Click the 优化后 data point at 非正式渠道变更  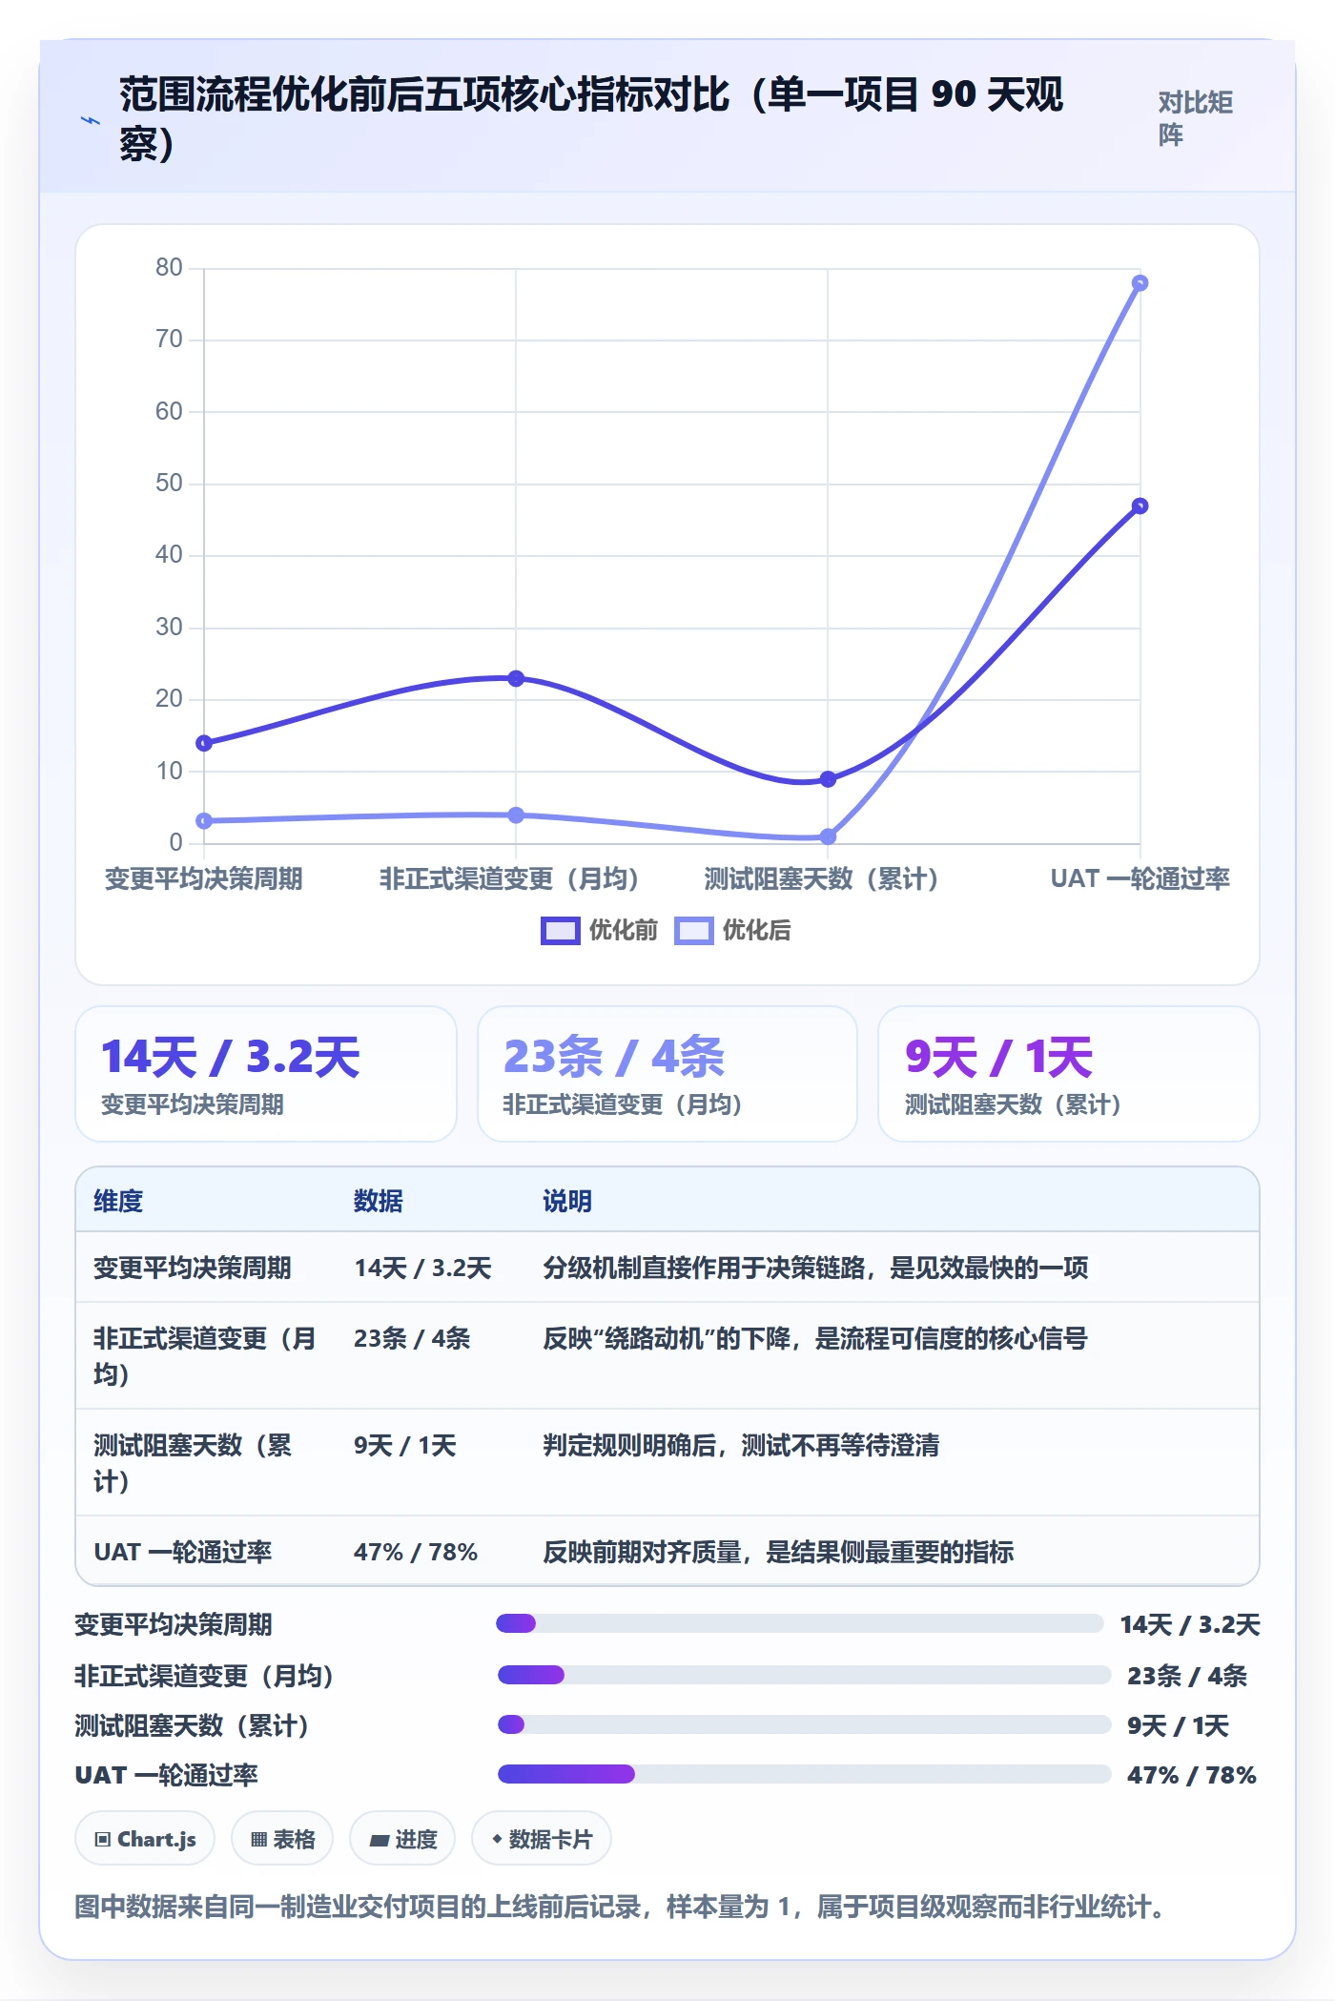click(516, 815)
